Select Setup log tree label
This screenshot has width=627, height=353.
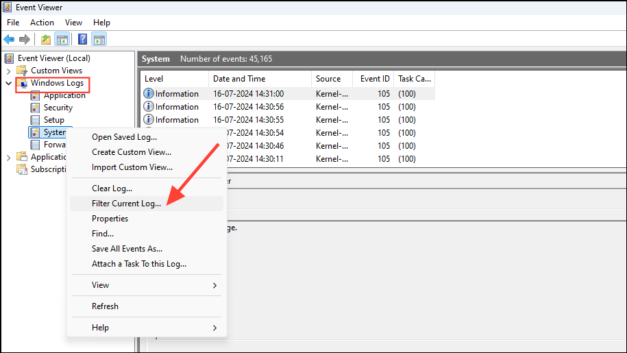point(54,120)
